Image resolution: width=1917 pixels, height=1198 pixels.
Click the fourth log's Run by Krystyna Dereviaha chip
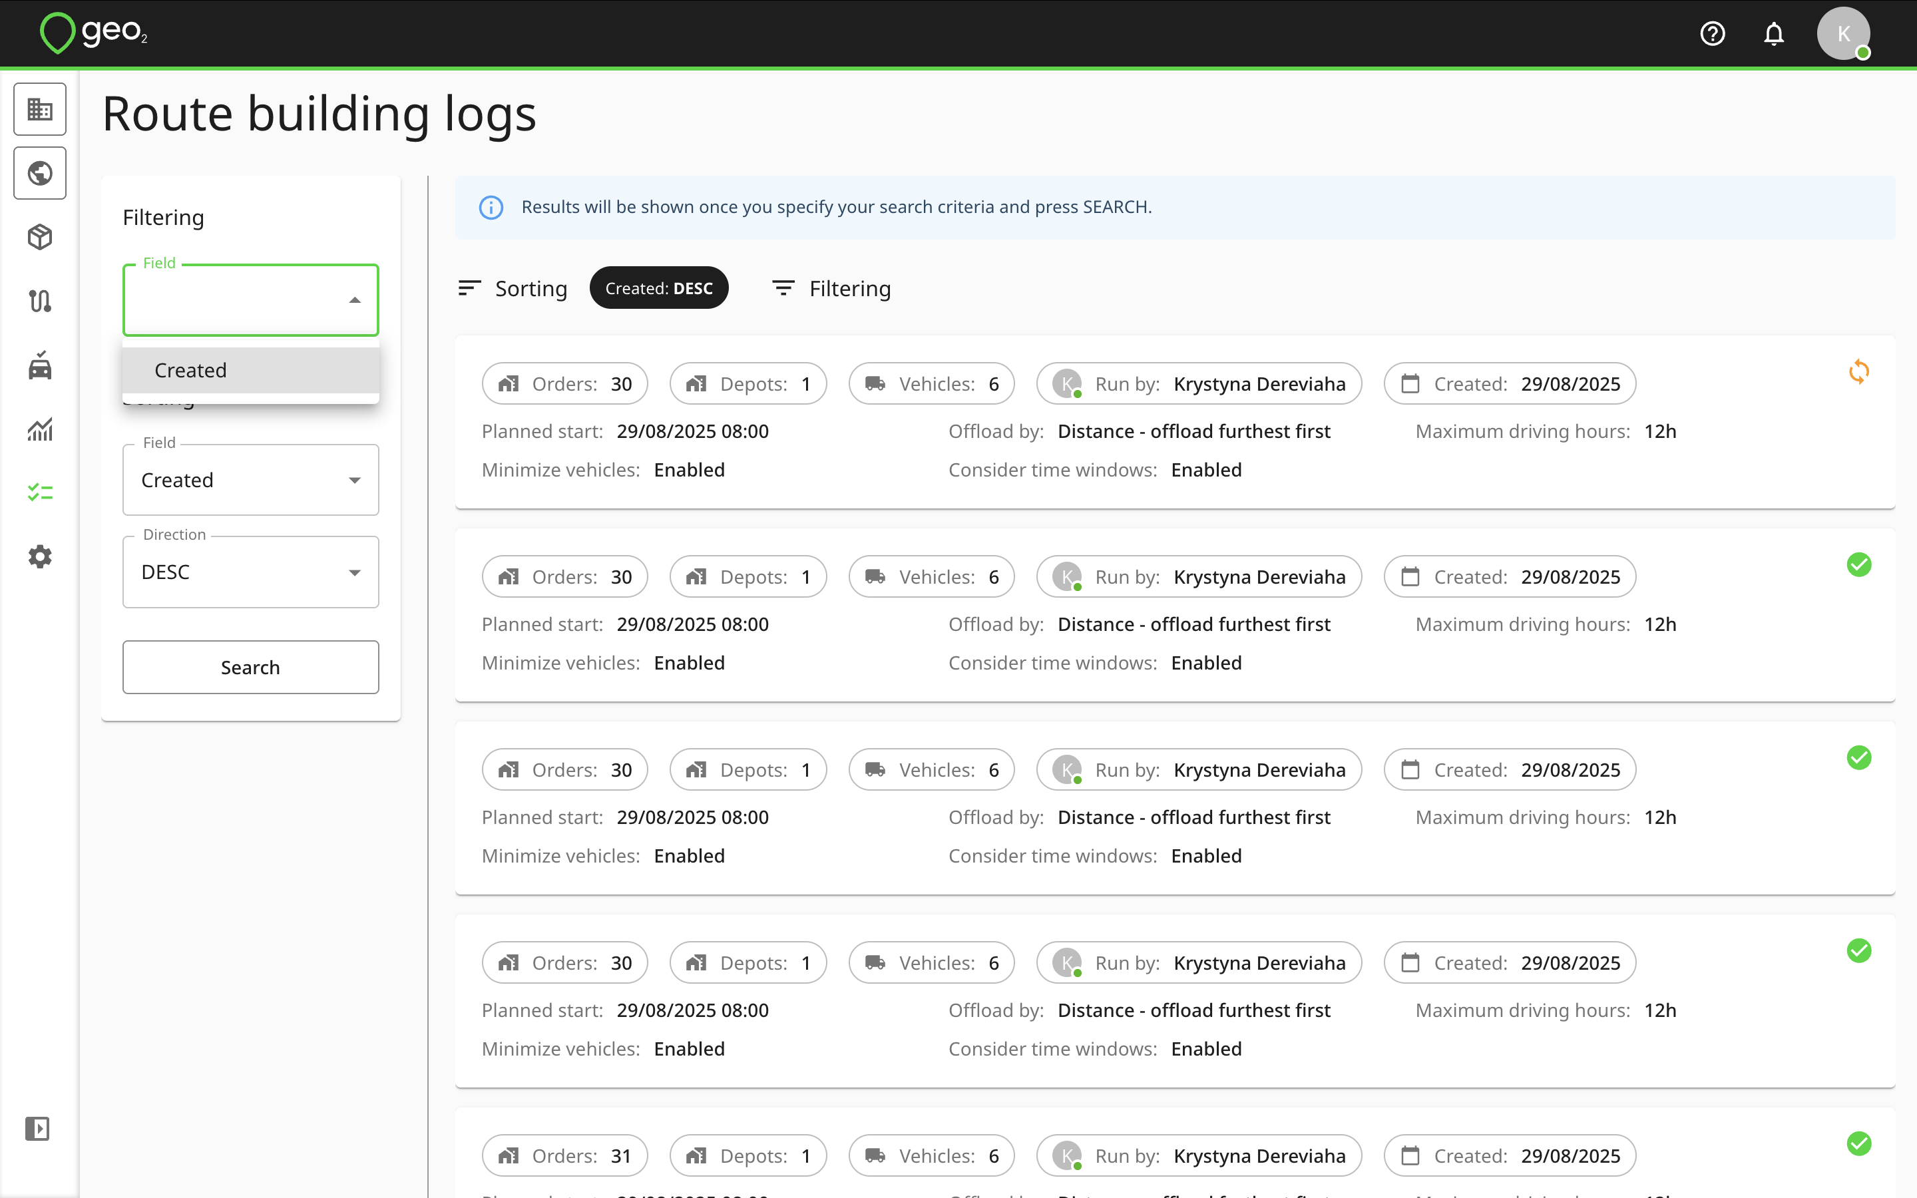[x=1199, y=962]
